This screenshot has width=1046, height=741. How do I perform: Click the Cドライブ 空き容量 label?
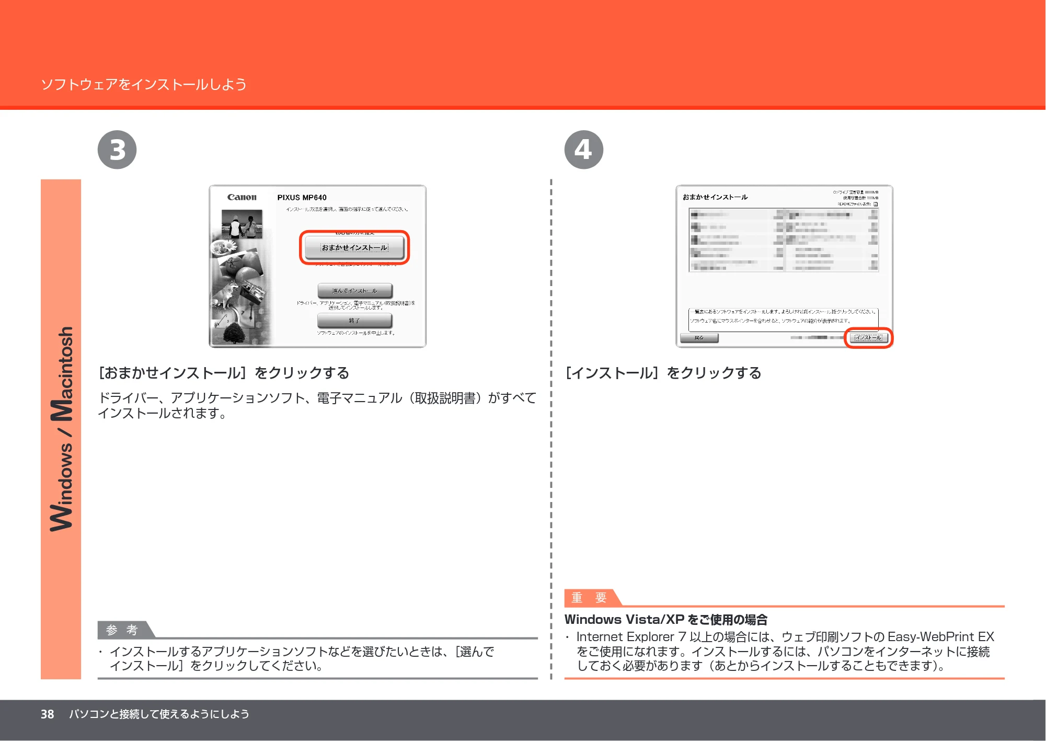click(848, 192)
